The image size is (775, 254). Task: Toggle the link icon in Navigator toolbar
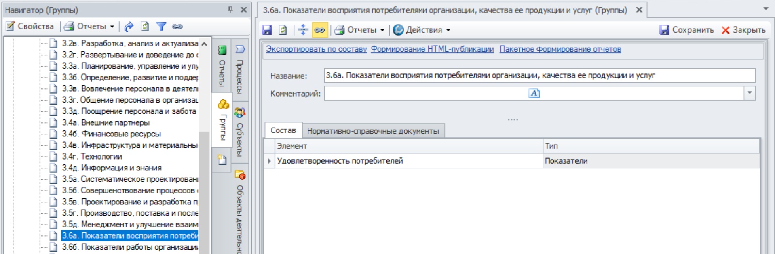(177, 27)
